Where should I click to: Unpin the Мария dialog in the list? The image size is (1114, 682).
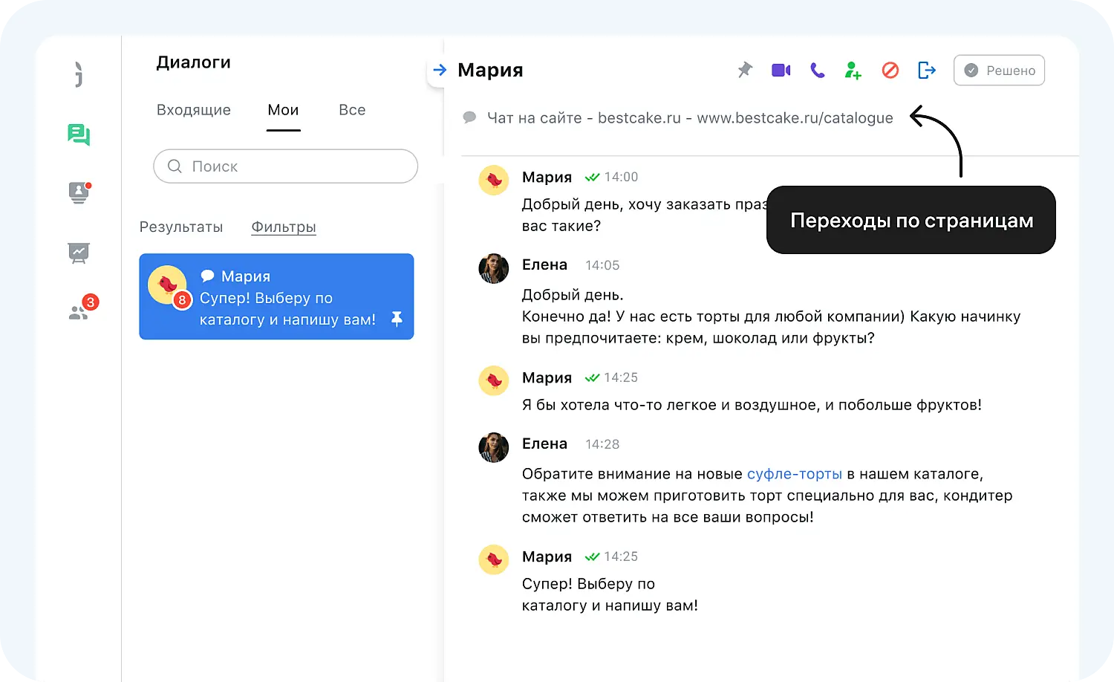397,319
